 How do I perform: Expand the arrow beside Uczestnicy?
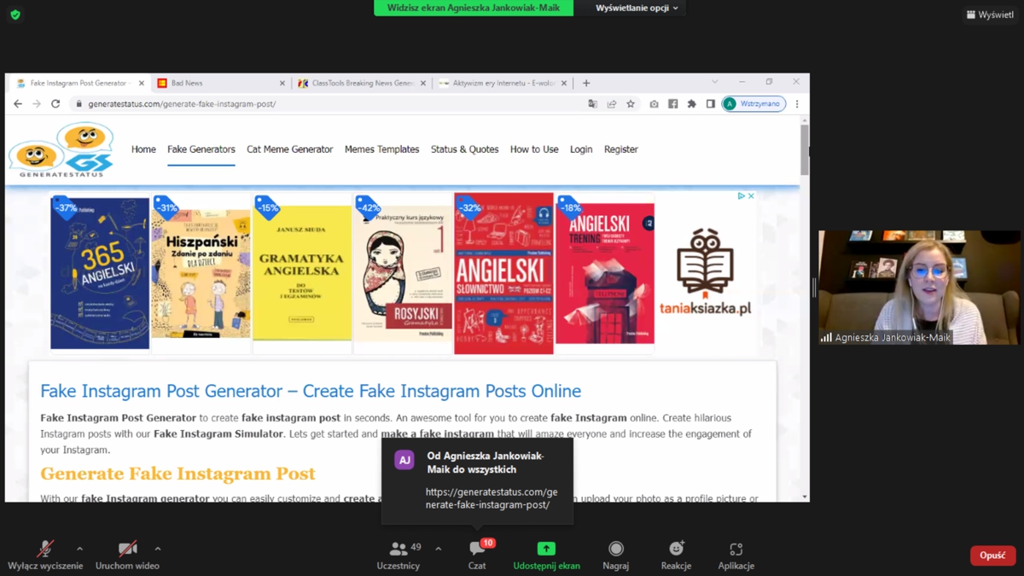(439, 549)
